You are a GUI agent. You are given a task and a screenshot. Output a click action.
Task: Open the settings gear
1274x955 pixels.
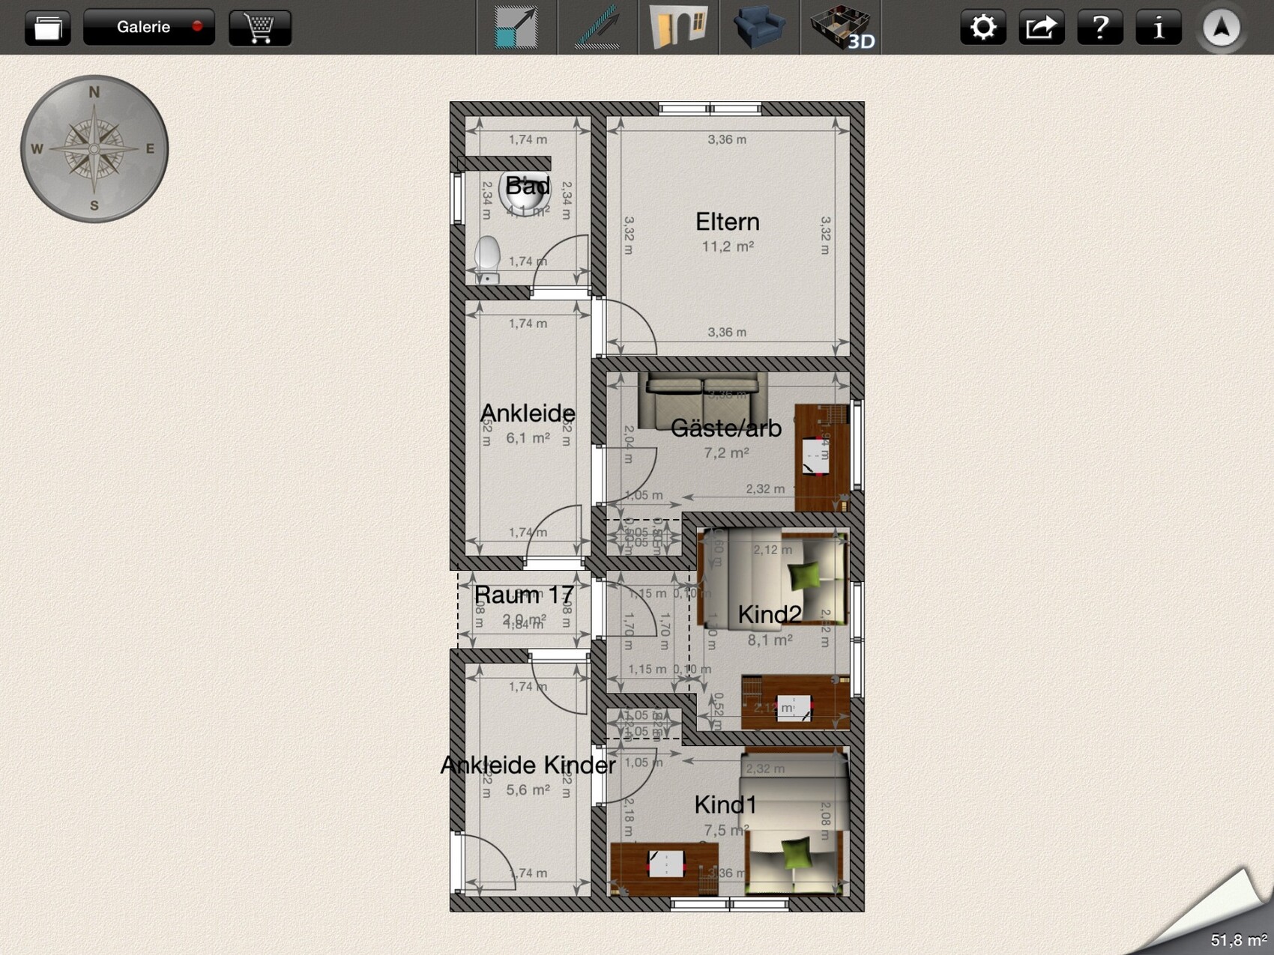pos(982,28)
